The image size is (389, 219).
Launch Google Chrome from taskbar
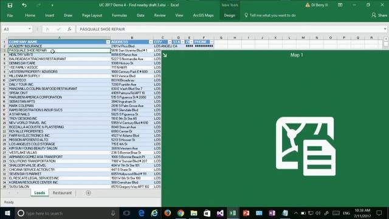click(181, 213)
